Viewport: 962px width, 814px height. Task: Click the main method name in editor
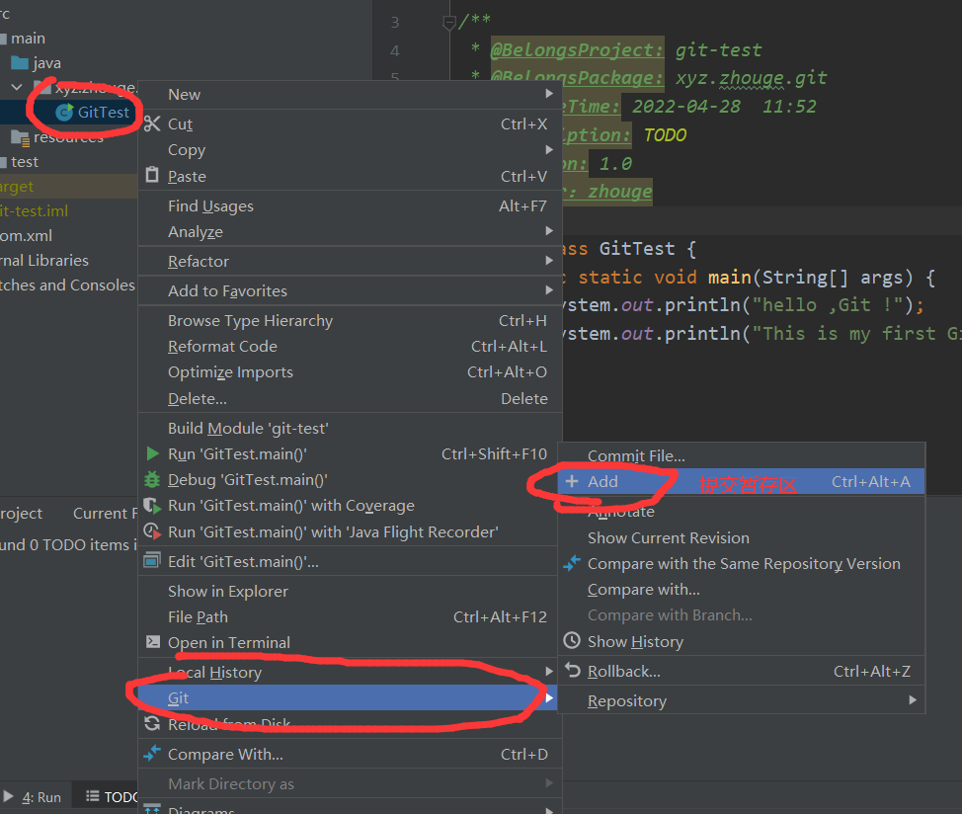(730, 278)
